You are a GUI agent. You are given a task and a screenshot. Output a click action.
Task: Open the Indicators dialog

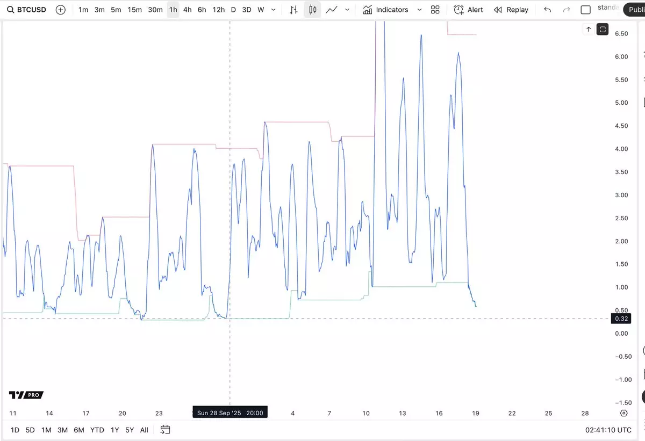(385, 10)
